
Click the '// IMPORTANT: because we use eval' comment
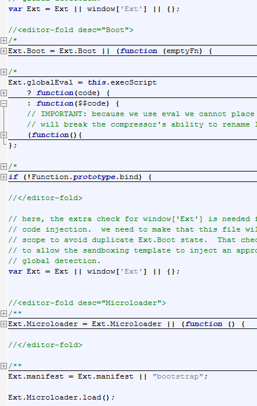(140, 114)
